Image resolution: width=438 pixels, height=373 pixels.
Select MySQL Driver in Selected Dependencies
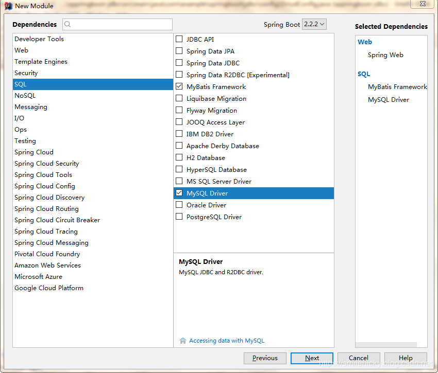(389, 100)
